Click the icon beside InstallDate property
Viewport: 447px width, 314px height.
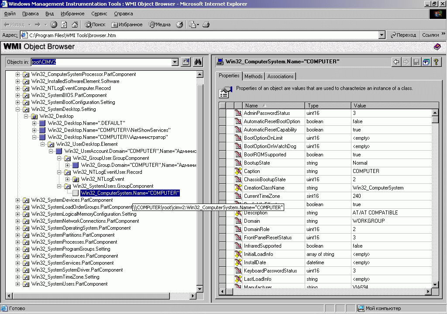pos(238,262)
